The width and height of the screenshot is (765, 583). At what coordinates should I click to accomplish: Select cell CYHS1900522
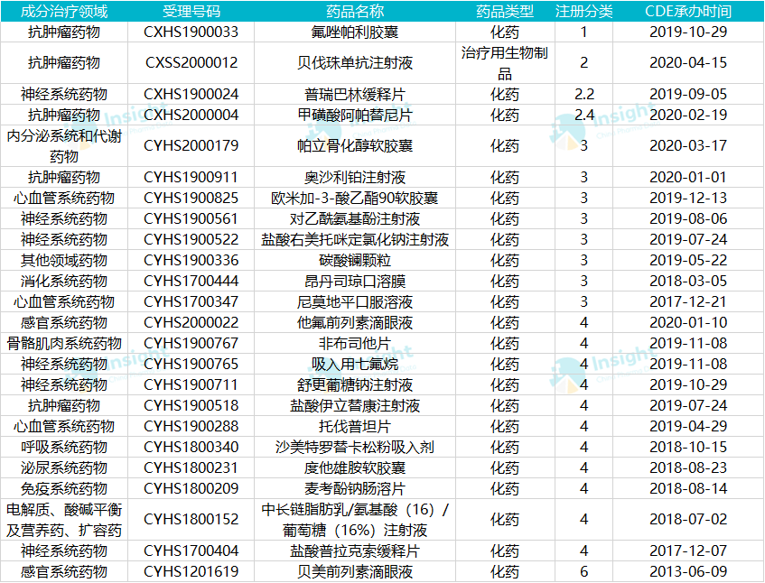tap(191, 240)
